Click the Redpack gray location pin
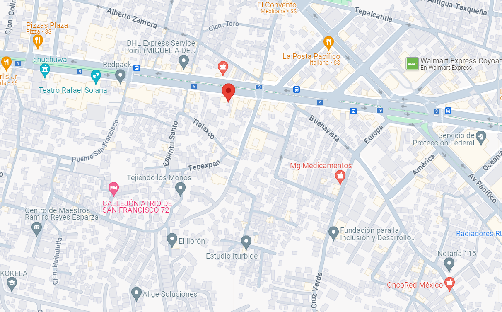 click(x=121, y=76)
